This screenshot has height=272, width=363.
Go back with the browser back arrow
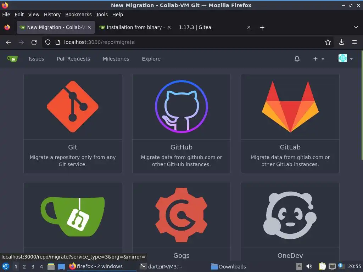coord(9,42)
